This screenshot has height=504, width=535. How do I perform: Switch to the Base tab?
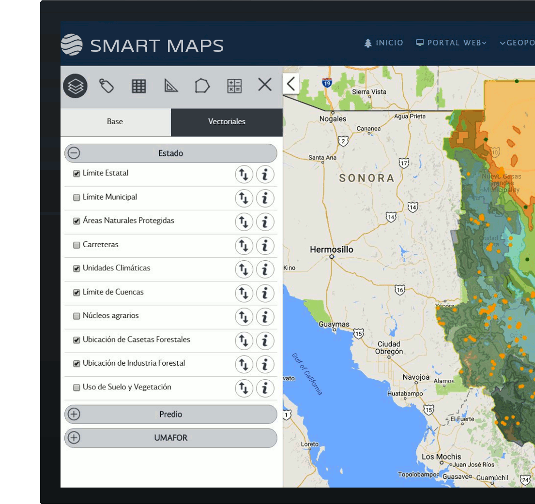pos(115,121)
